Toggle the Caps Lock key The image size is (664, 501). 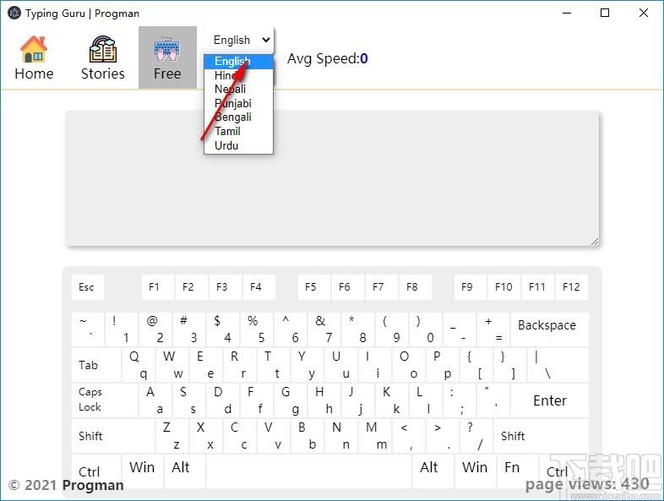(x=105, y=400)
